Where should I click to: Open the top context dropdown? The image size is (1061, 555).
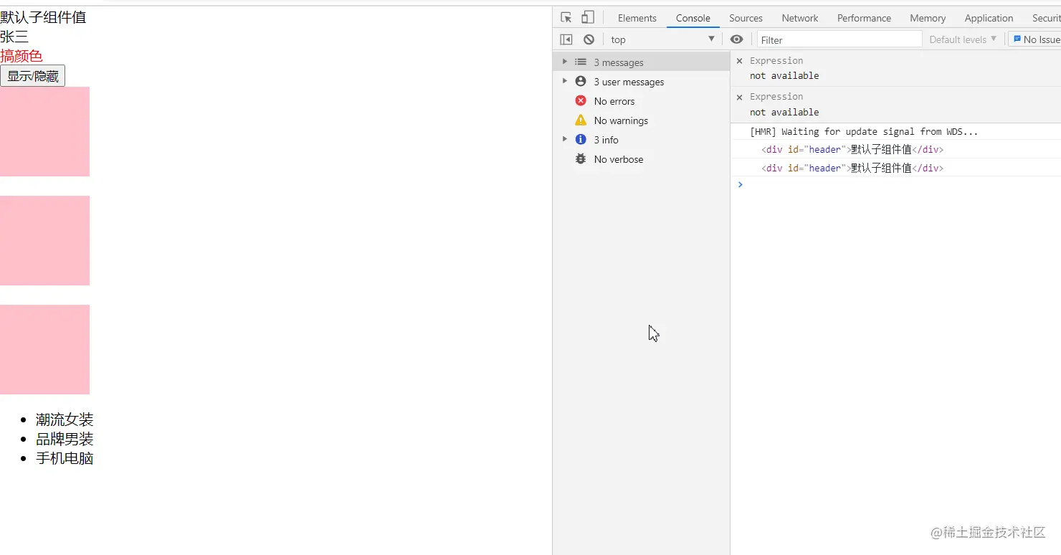[662, 39]
